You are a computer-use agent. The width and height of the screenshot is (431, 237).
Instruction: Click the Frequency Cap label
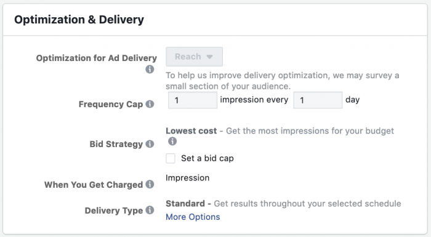point(111,104)
